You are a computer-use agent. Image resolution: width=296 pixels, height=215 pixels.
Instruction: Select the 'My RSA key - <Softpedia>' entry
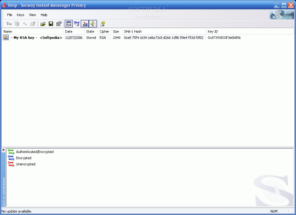(36, 38)
